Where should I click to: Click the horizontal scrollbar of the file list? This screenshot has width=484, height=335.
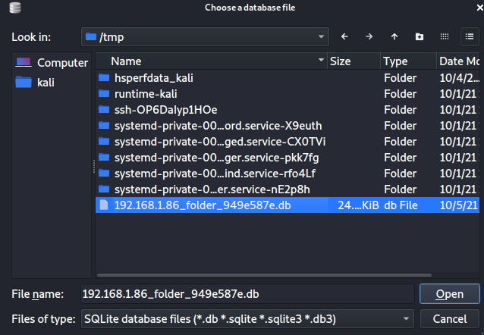[x=264, y=275]
